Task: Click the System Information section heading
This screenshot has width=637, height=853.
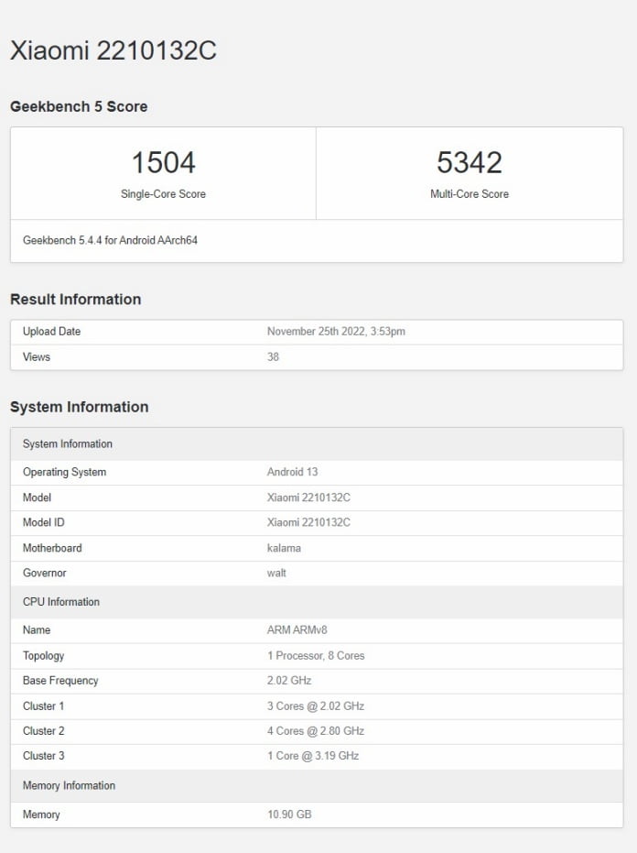Action: click(79, 407)
